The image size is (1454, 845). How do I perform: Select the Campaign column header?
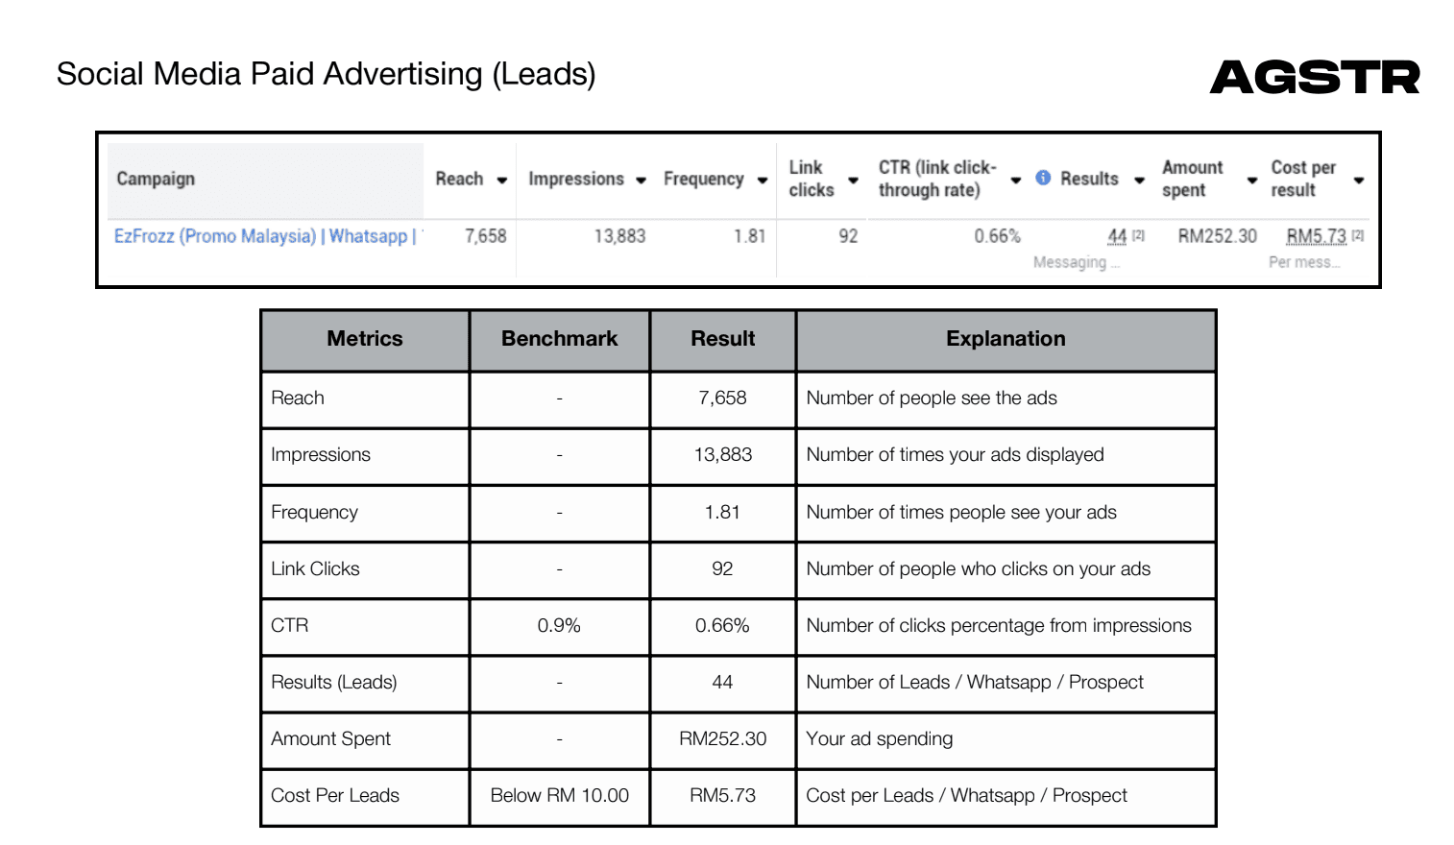point(156,179)
